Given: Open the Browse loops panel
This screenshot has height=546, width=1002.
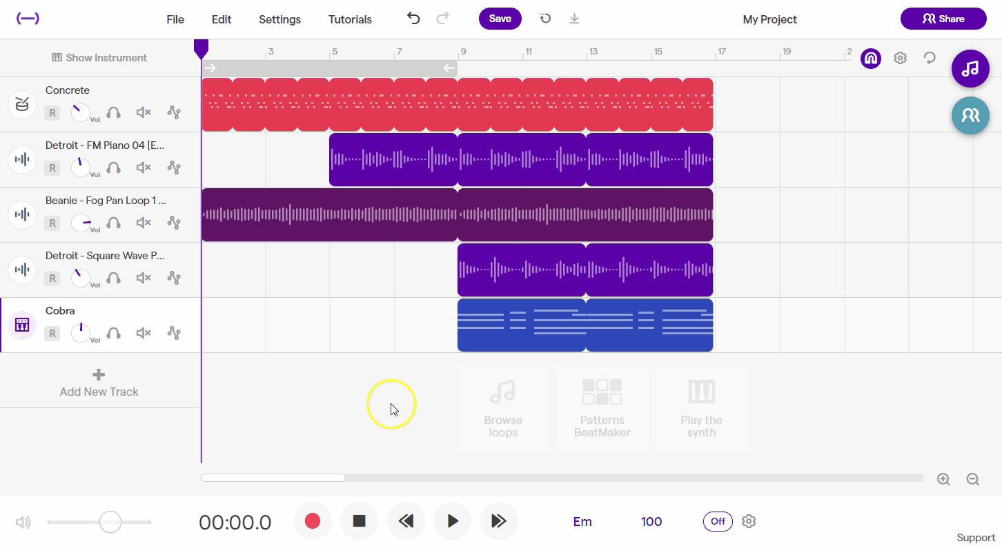Looking at the screenshot, I should point(503,408).
